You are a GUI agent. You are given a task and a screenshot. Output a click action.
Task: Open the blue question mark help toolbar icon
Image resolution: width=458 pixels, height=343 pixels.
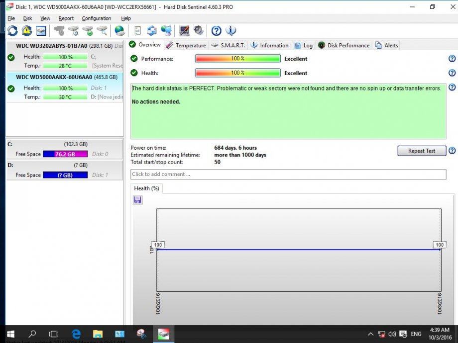(x=216, y=31)
